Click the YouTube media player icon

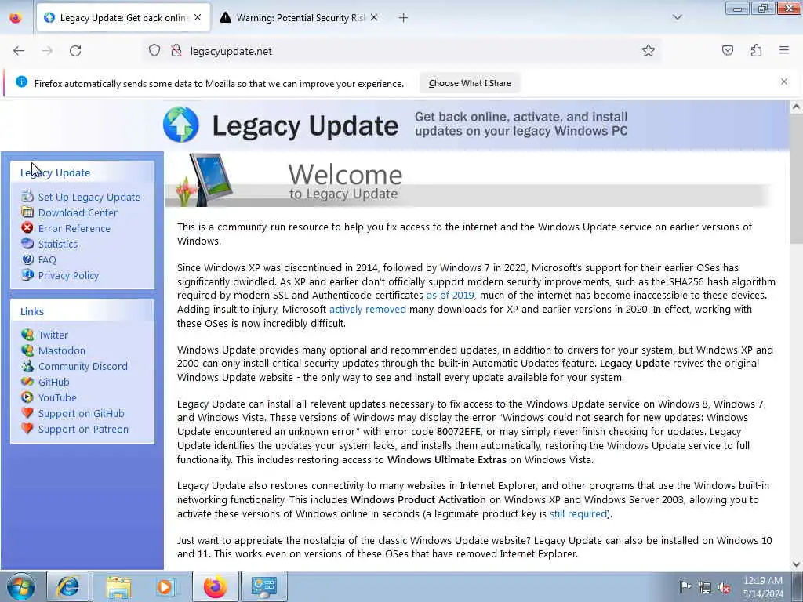27,397
